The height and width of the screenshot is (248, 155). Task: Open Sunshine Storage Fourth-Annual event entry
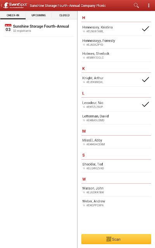[39, 28]
